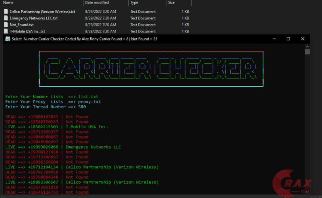Click the DEAD line with number +19722969357
Screen dimensions: 322x198
pos(47,131)
